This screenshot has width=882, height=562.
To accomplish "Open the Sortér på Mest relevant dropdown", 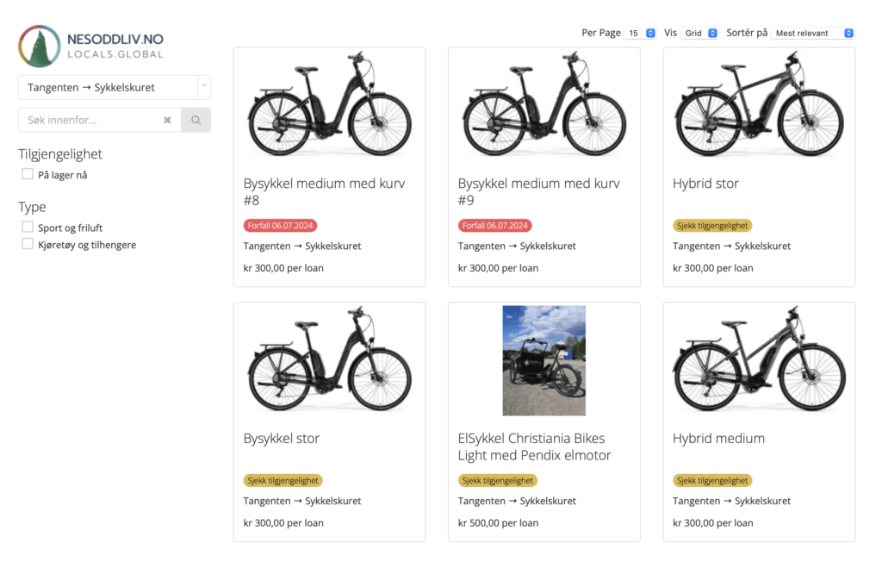I will coord(813,34).
